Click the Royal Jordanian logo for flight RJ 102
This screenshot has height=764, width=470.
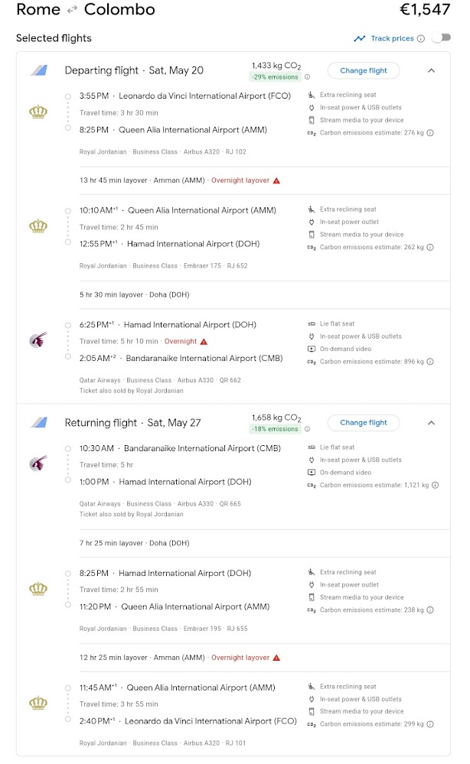click(x=38, y=112)
